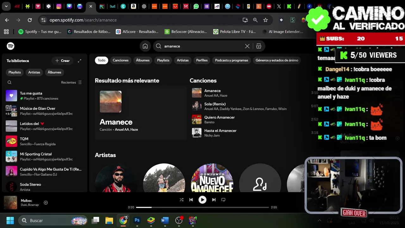This screenshot has height=228, width=405.
Task: Open Mi Sporting Cristal playlist
Action: [44, 156]
